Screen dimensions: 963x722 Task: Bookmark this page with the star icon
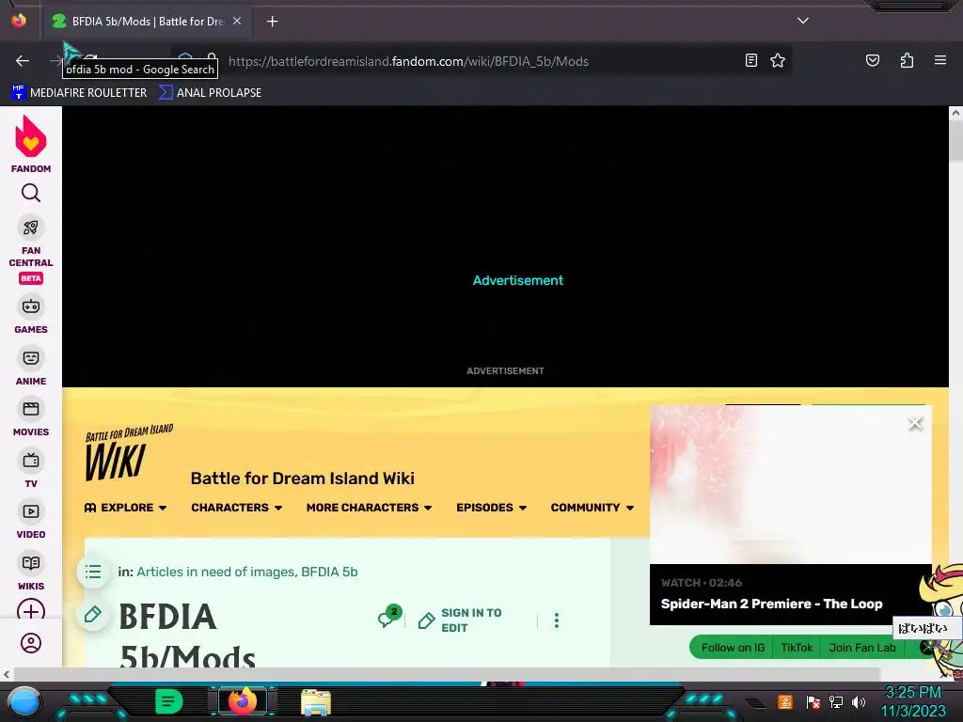click(x=778, y=60)
